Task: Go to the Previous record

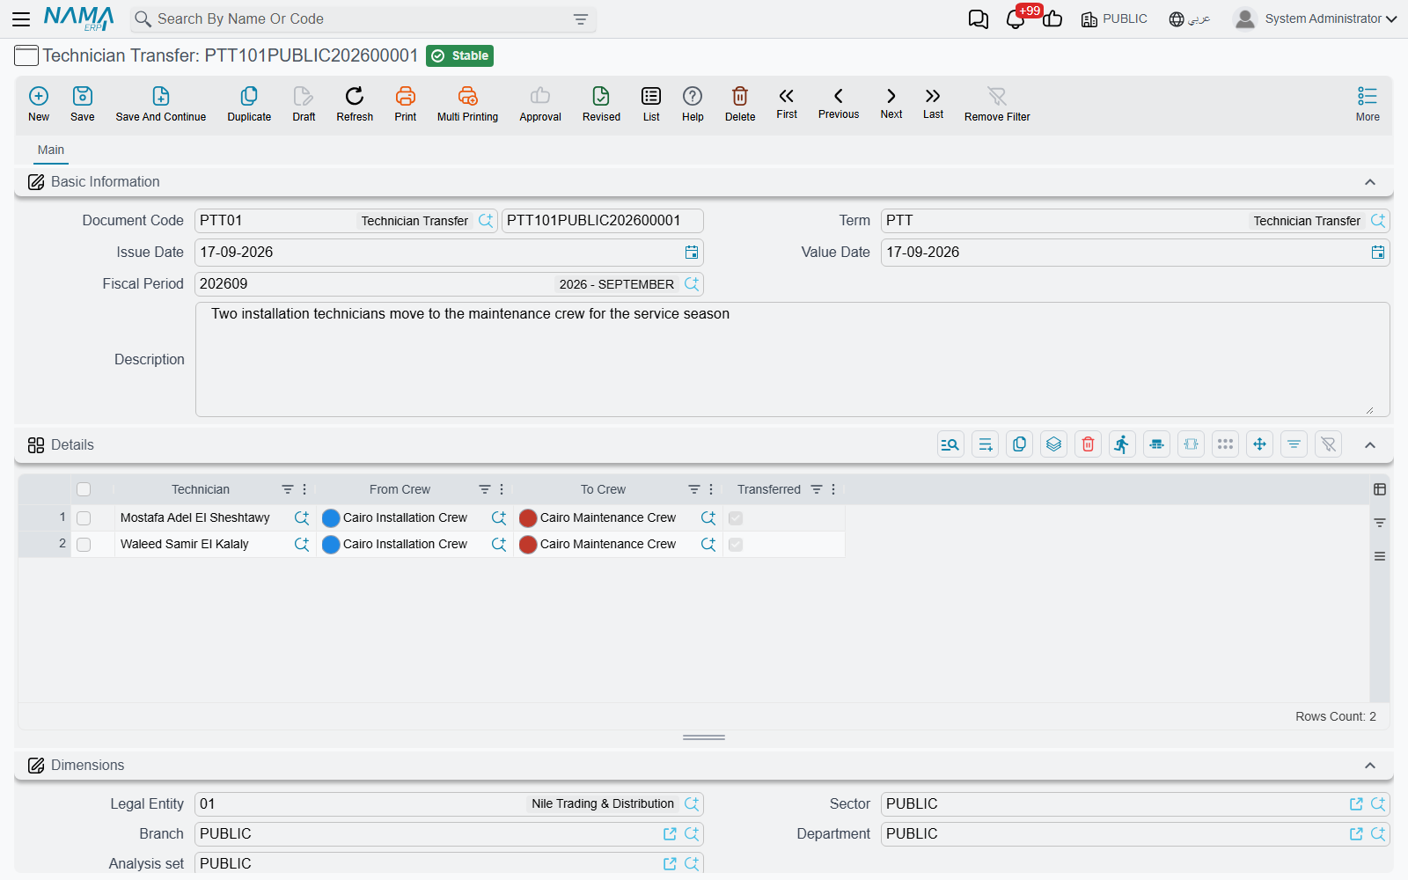Action: pyautogui.click(x=839, y=103)
